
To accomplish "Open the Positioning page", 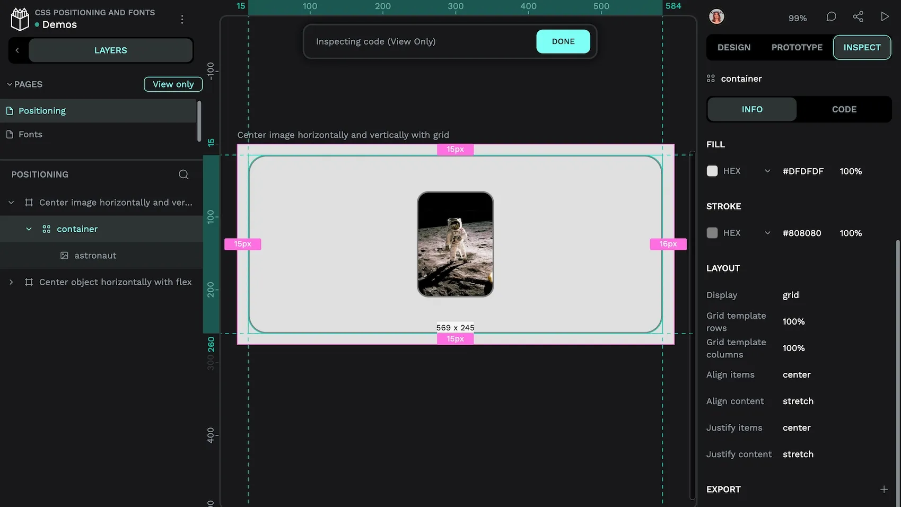I will (x=98, y=111).
